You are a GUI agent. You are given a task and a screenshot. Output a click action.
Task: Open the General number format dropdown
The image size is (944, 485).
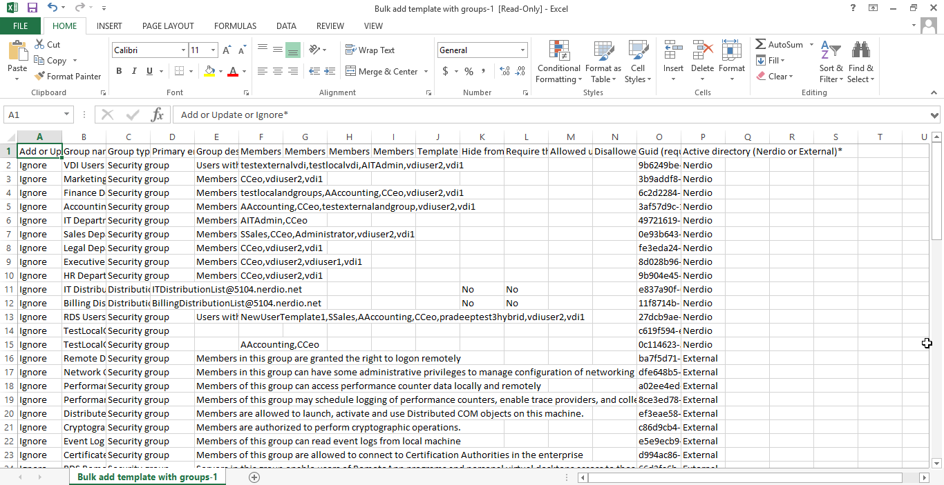(522, 50)
